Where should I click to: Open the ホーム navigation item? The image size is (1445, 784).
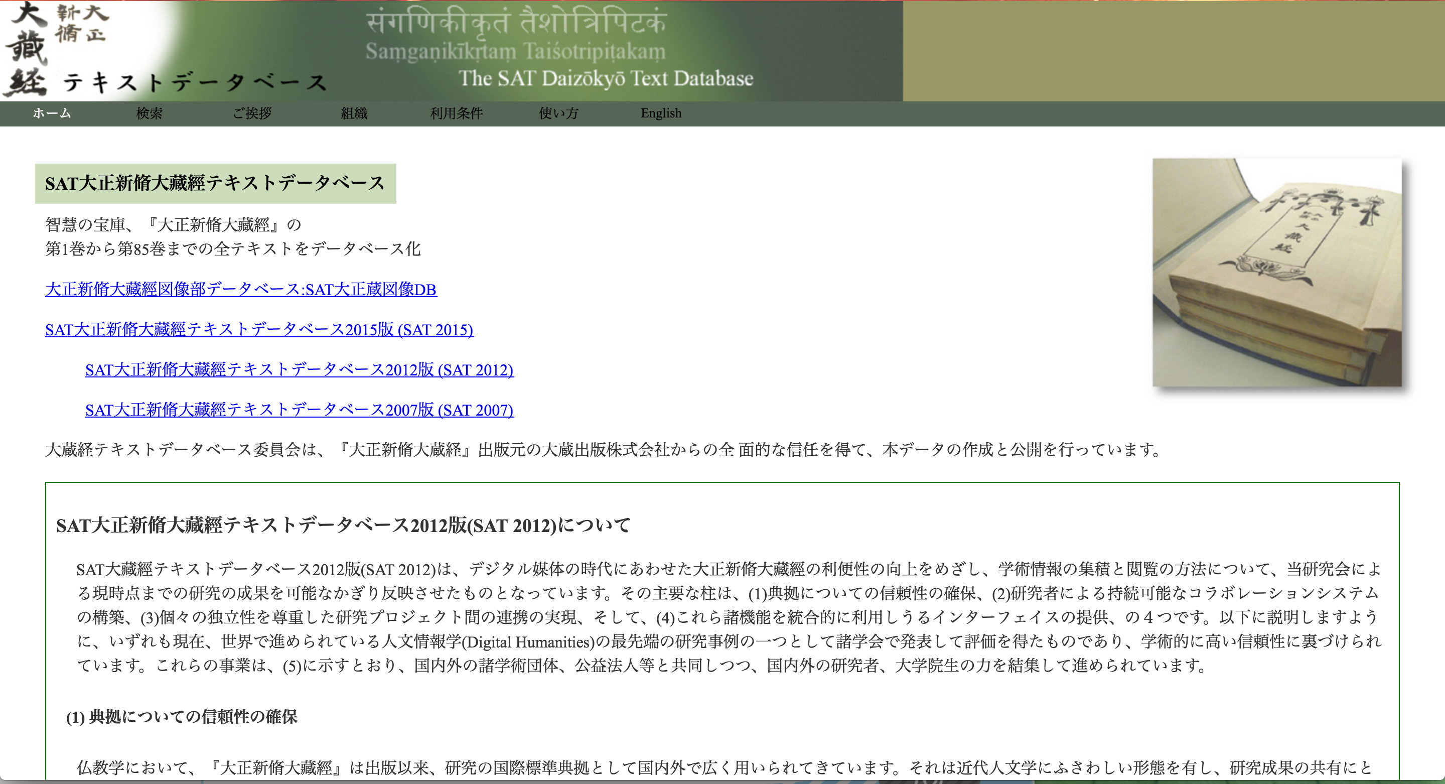coord(52,113)
